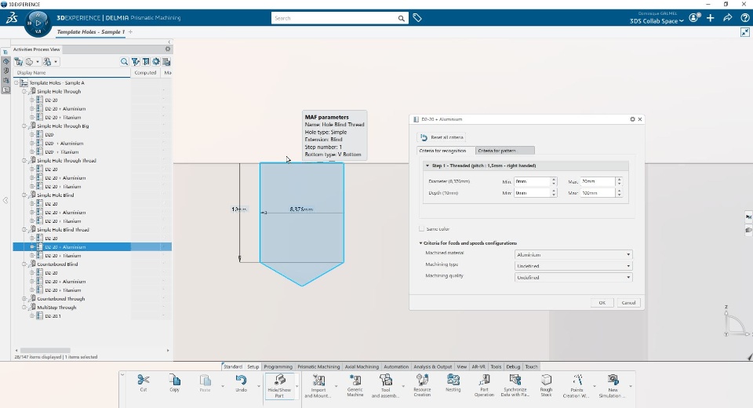Switch to Criteria for pattern tab
This screenshot has width=753, height=408.
[x=504, y=151]
